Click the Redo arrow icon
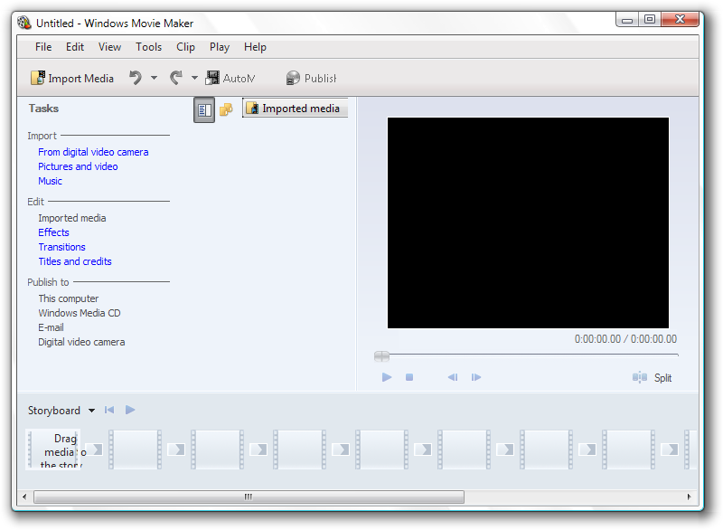 [x=176, y=79]
